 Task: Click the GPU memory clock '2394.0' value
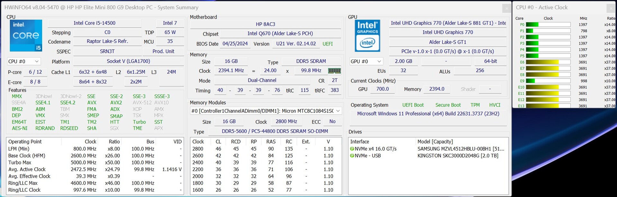coord(437,89)
